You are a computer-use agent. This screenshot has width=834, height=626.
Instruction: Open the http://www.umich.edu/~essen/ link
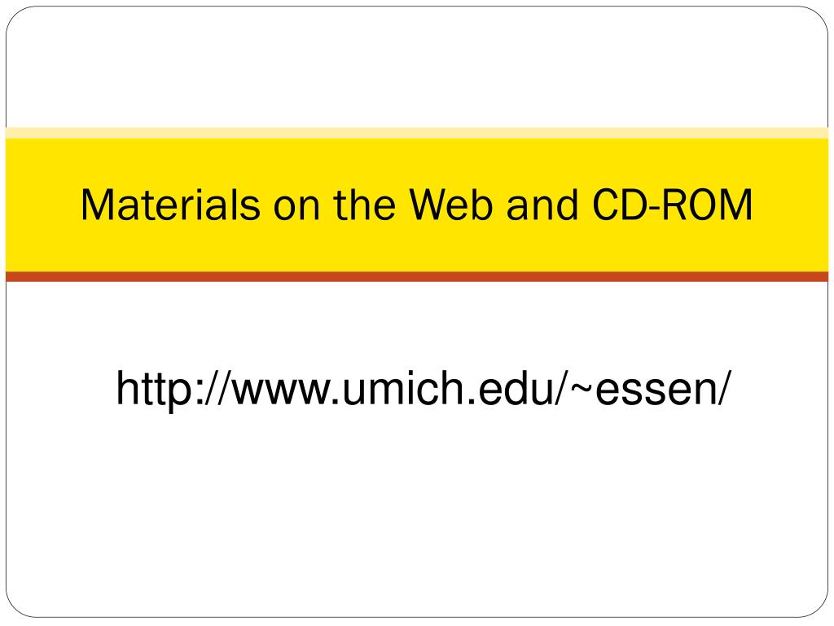pos(424,389)
